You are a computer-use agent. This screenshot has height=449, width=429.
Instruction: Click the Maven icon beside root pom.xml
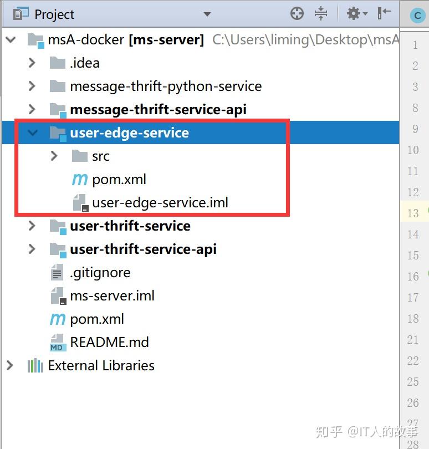pos(56,319)
